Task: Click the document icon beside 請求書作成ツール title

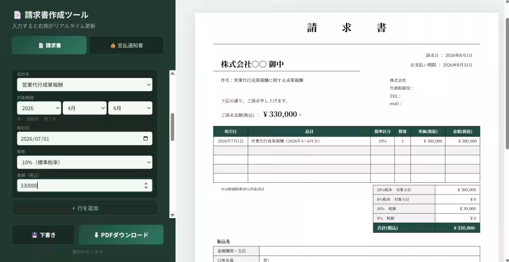Action: click(x=17, y=15)
